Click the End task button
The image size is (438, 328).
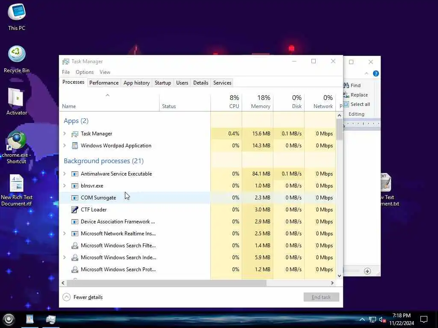pyautogui.click(x=321, y=297)
